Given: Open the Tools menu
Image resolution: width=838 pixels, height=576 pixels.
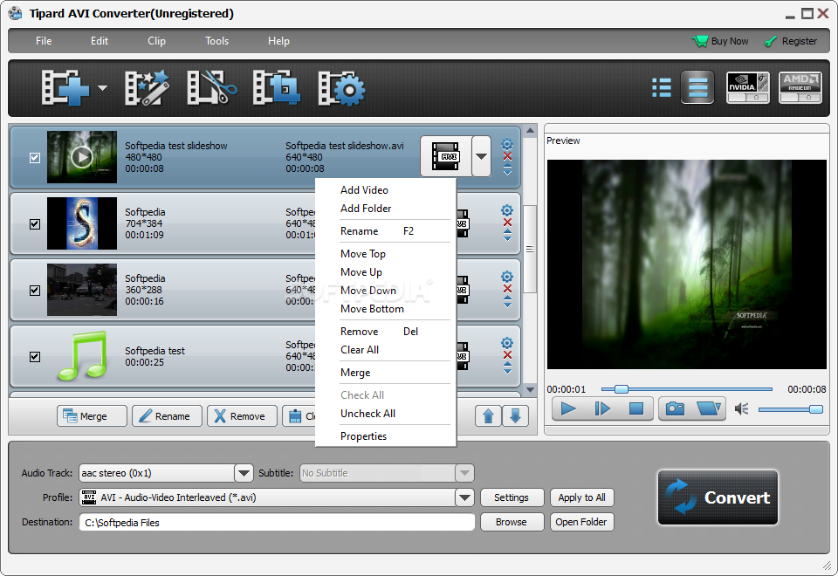Looking at the screenshot, I should click(217, 41).
